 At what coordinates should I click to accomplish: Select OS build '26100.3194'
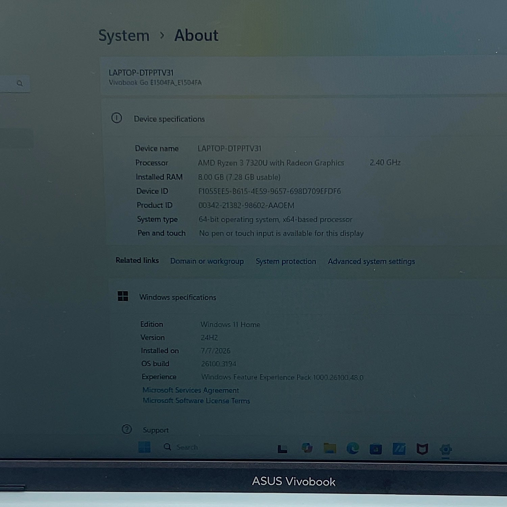click(x=218, y=364)
